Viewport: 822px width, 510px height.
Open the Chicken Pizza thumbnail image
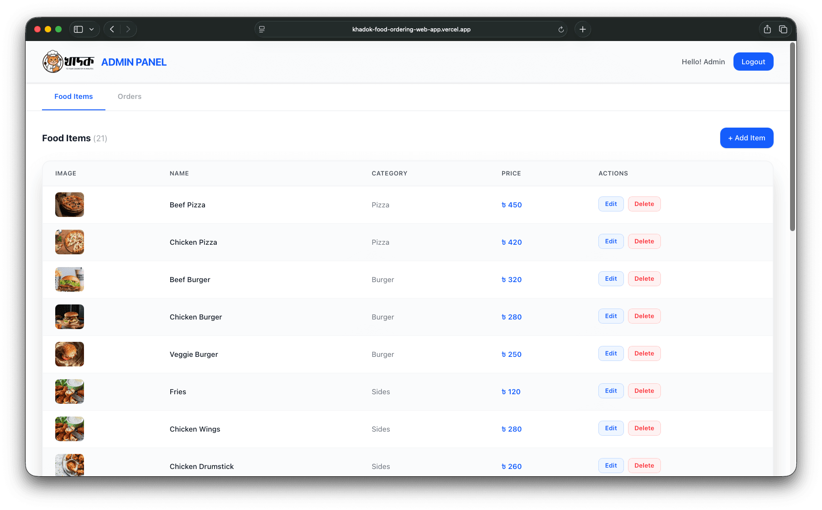[69, 242]
